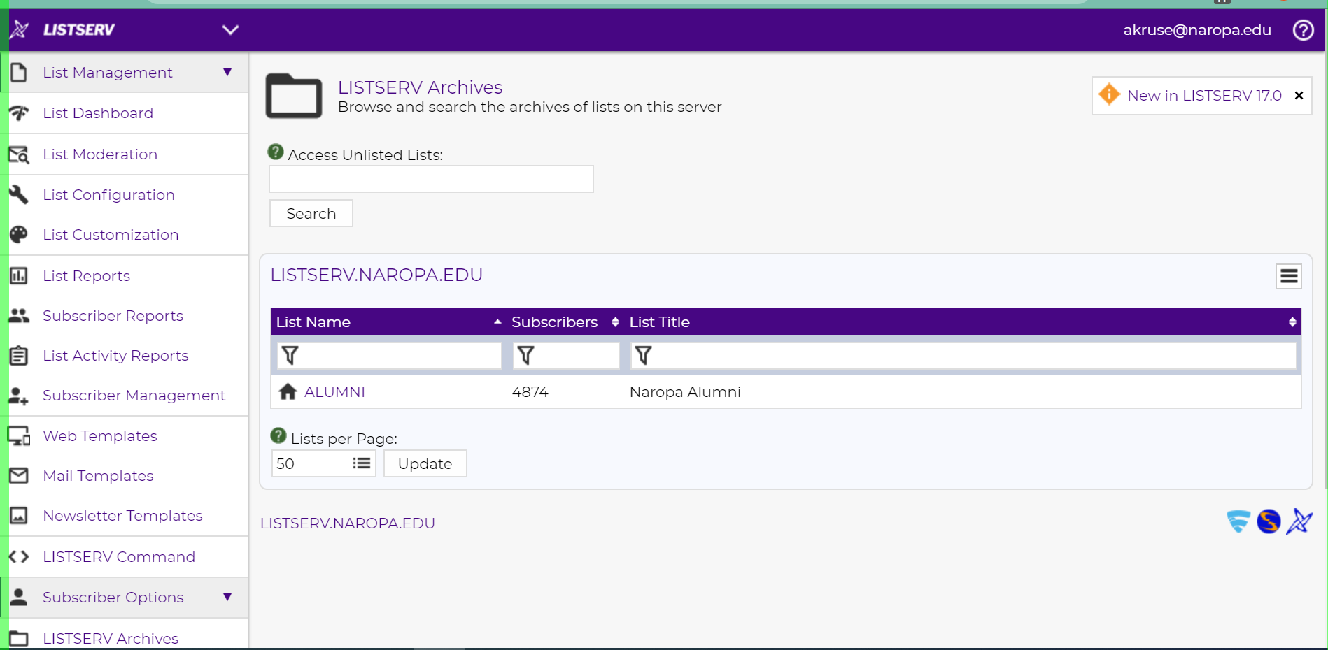
Task: Click the LISTSERV Archives folder icon in sidebar
Action: (x=19, y=638)
